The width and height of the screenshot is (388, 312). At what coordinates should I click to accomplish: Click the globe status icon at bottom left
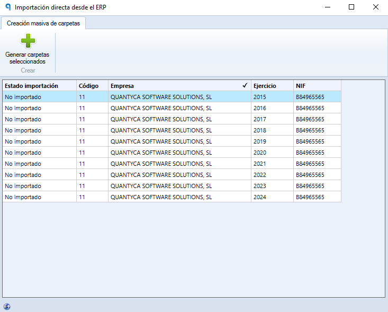coord(7,307)
